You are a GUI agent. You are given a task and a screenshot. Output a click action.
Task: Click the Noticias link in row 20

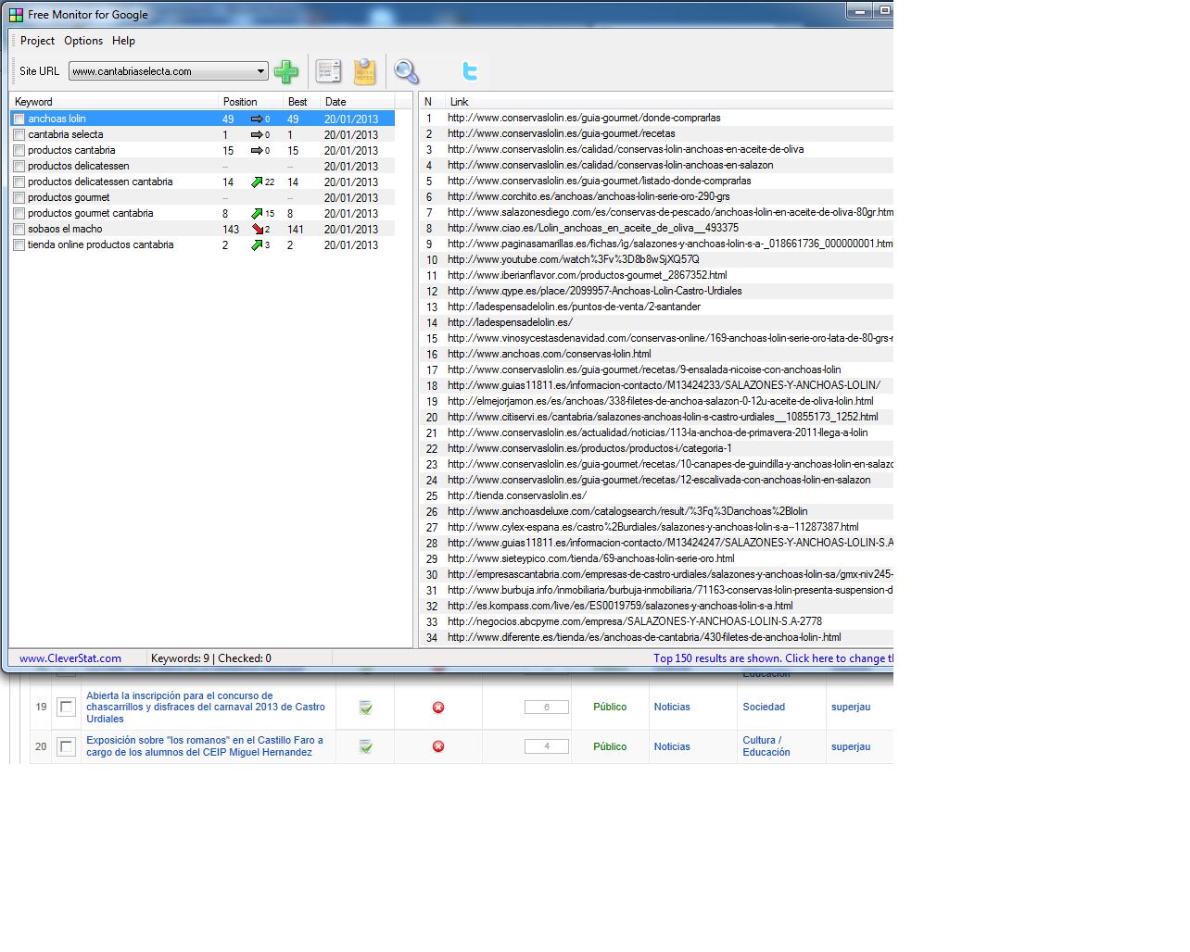click(672, 746)
